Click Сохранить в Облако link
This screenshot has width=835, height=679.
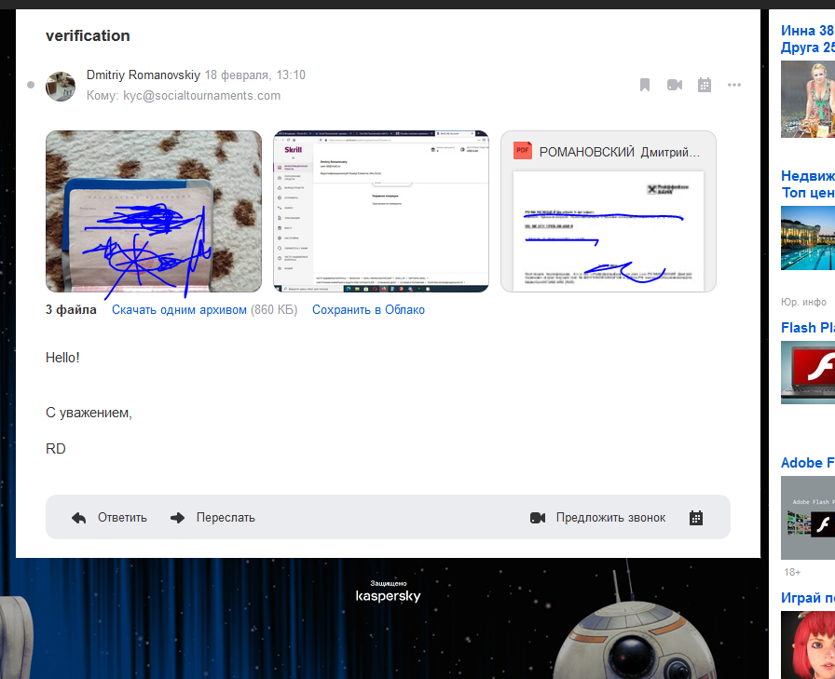[368, 310]
